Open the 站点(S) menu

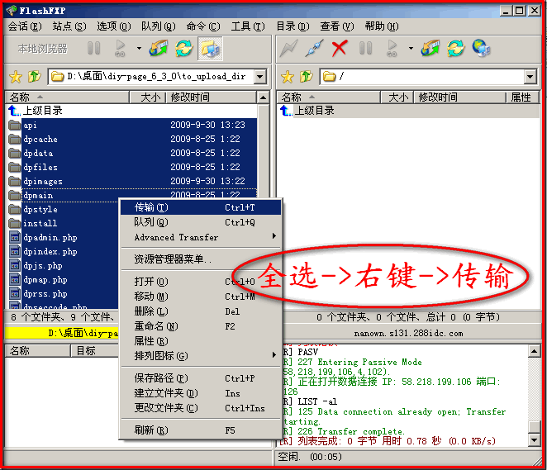(69, 26)
